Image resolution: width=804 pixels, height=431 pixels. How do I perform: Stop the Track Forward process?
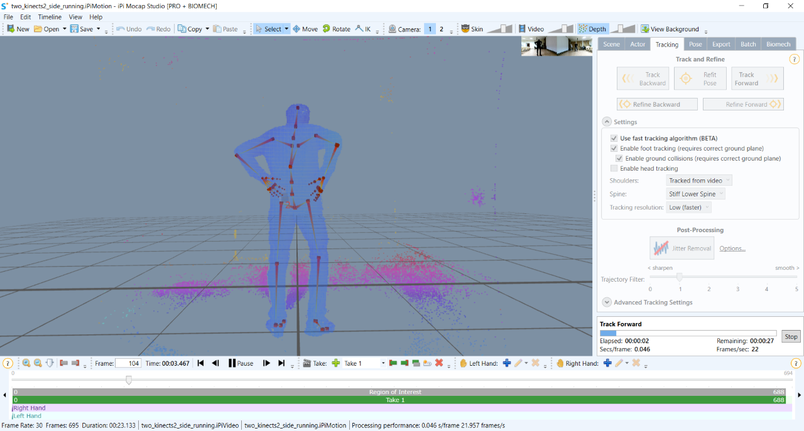click(x=791, y=337)
